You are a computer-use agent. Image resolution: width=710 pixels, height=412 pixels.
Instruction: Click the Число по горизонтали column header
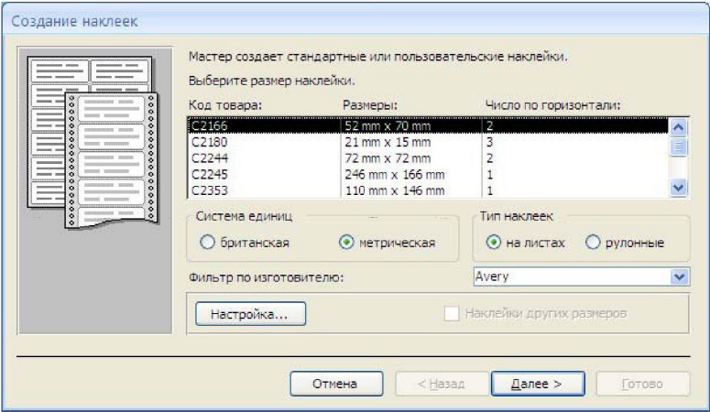pyautogui.click(x=552, y=105)
